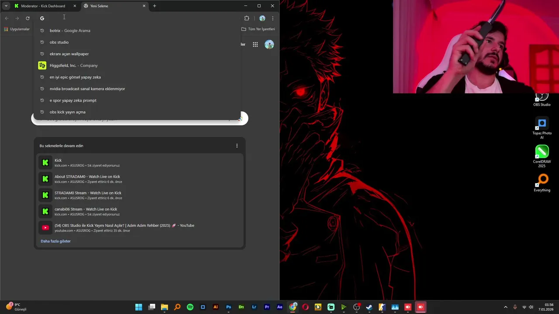
Task: Open Tüm Yer İşaretleri bookmarks folder
Action: point(258,29)
